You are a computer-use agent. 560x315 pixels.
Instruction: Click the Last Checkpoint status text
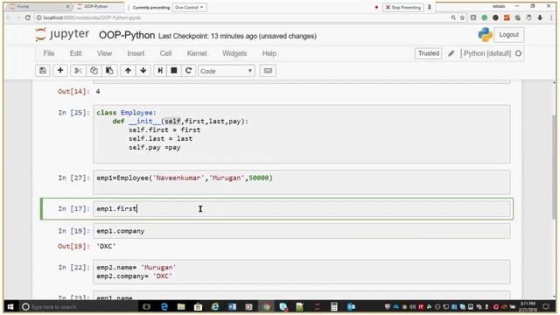(237, 36)
